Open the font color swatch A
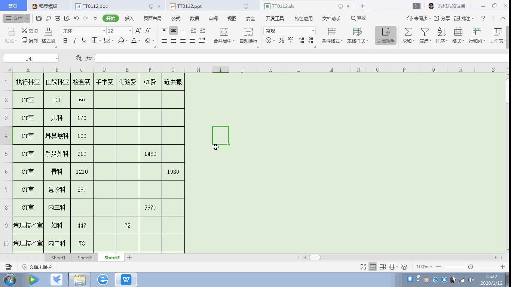This screenshot has height=287, width=511. coord(134,40)
